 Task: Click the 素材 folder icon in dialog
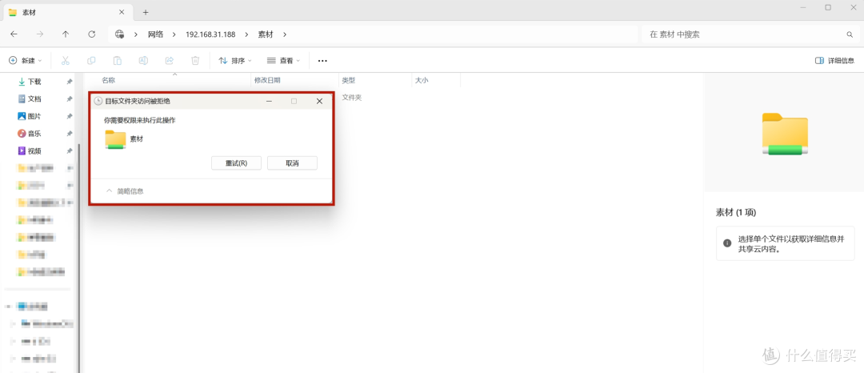(x=116, y=139)
